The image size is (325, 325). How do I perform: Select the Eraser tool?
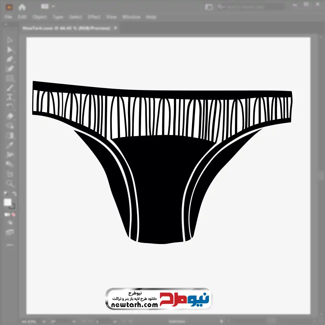(10, 116)
